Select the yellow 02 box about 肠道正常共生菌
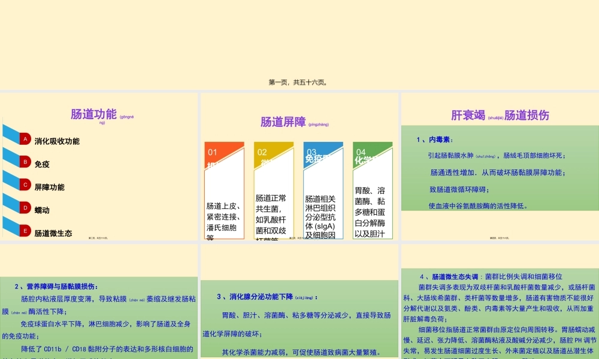 (273, 190)
